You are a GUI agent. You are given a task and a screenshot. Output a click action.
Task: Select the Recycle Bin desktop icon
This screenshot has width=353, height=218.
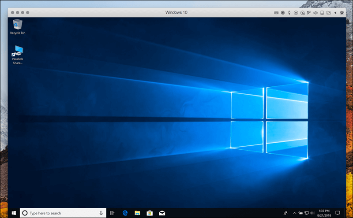tap(18, 27)
